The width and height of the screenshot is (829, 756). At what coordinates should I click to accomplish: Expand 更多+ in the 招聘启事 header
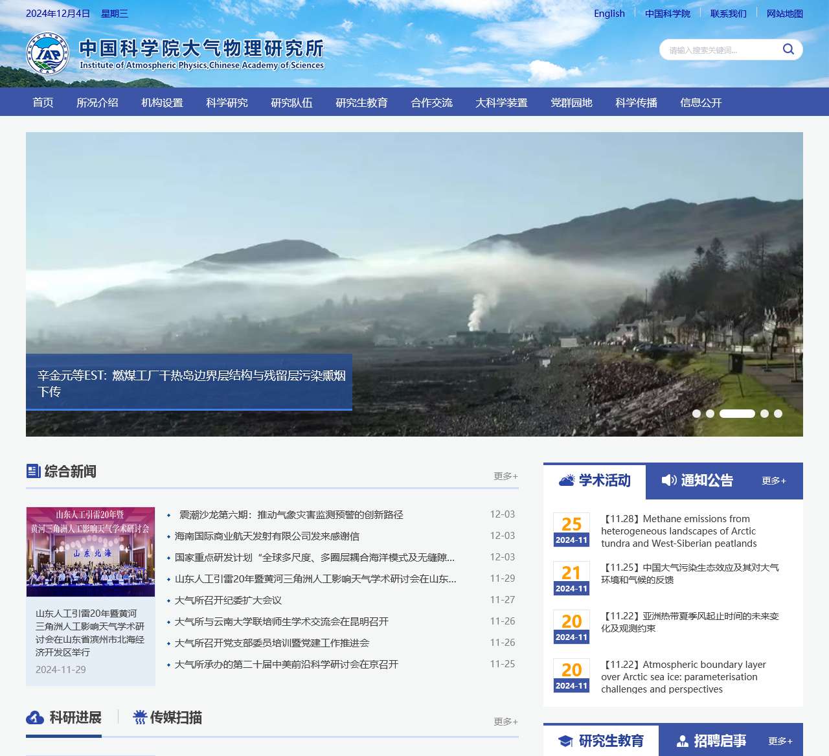click(x=780, y=741)
